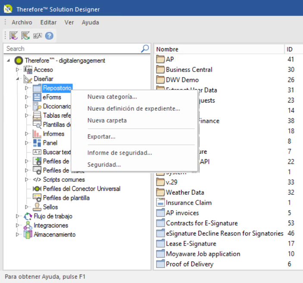
Task: Click the Perfiles del Conector Universal icon
Action: tap(37, 189)
